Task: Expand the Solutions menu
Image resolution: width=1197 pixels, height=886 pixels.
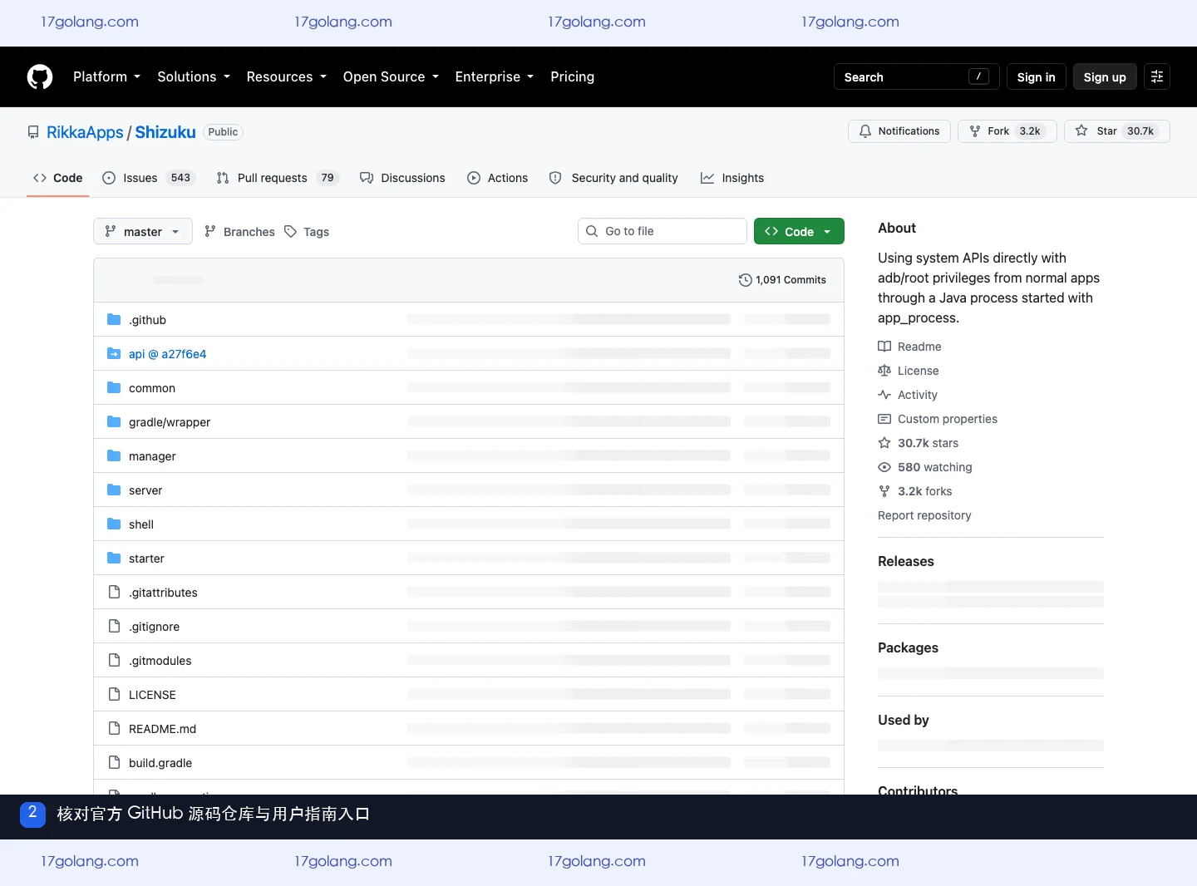Action: tap(194, 76)
